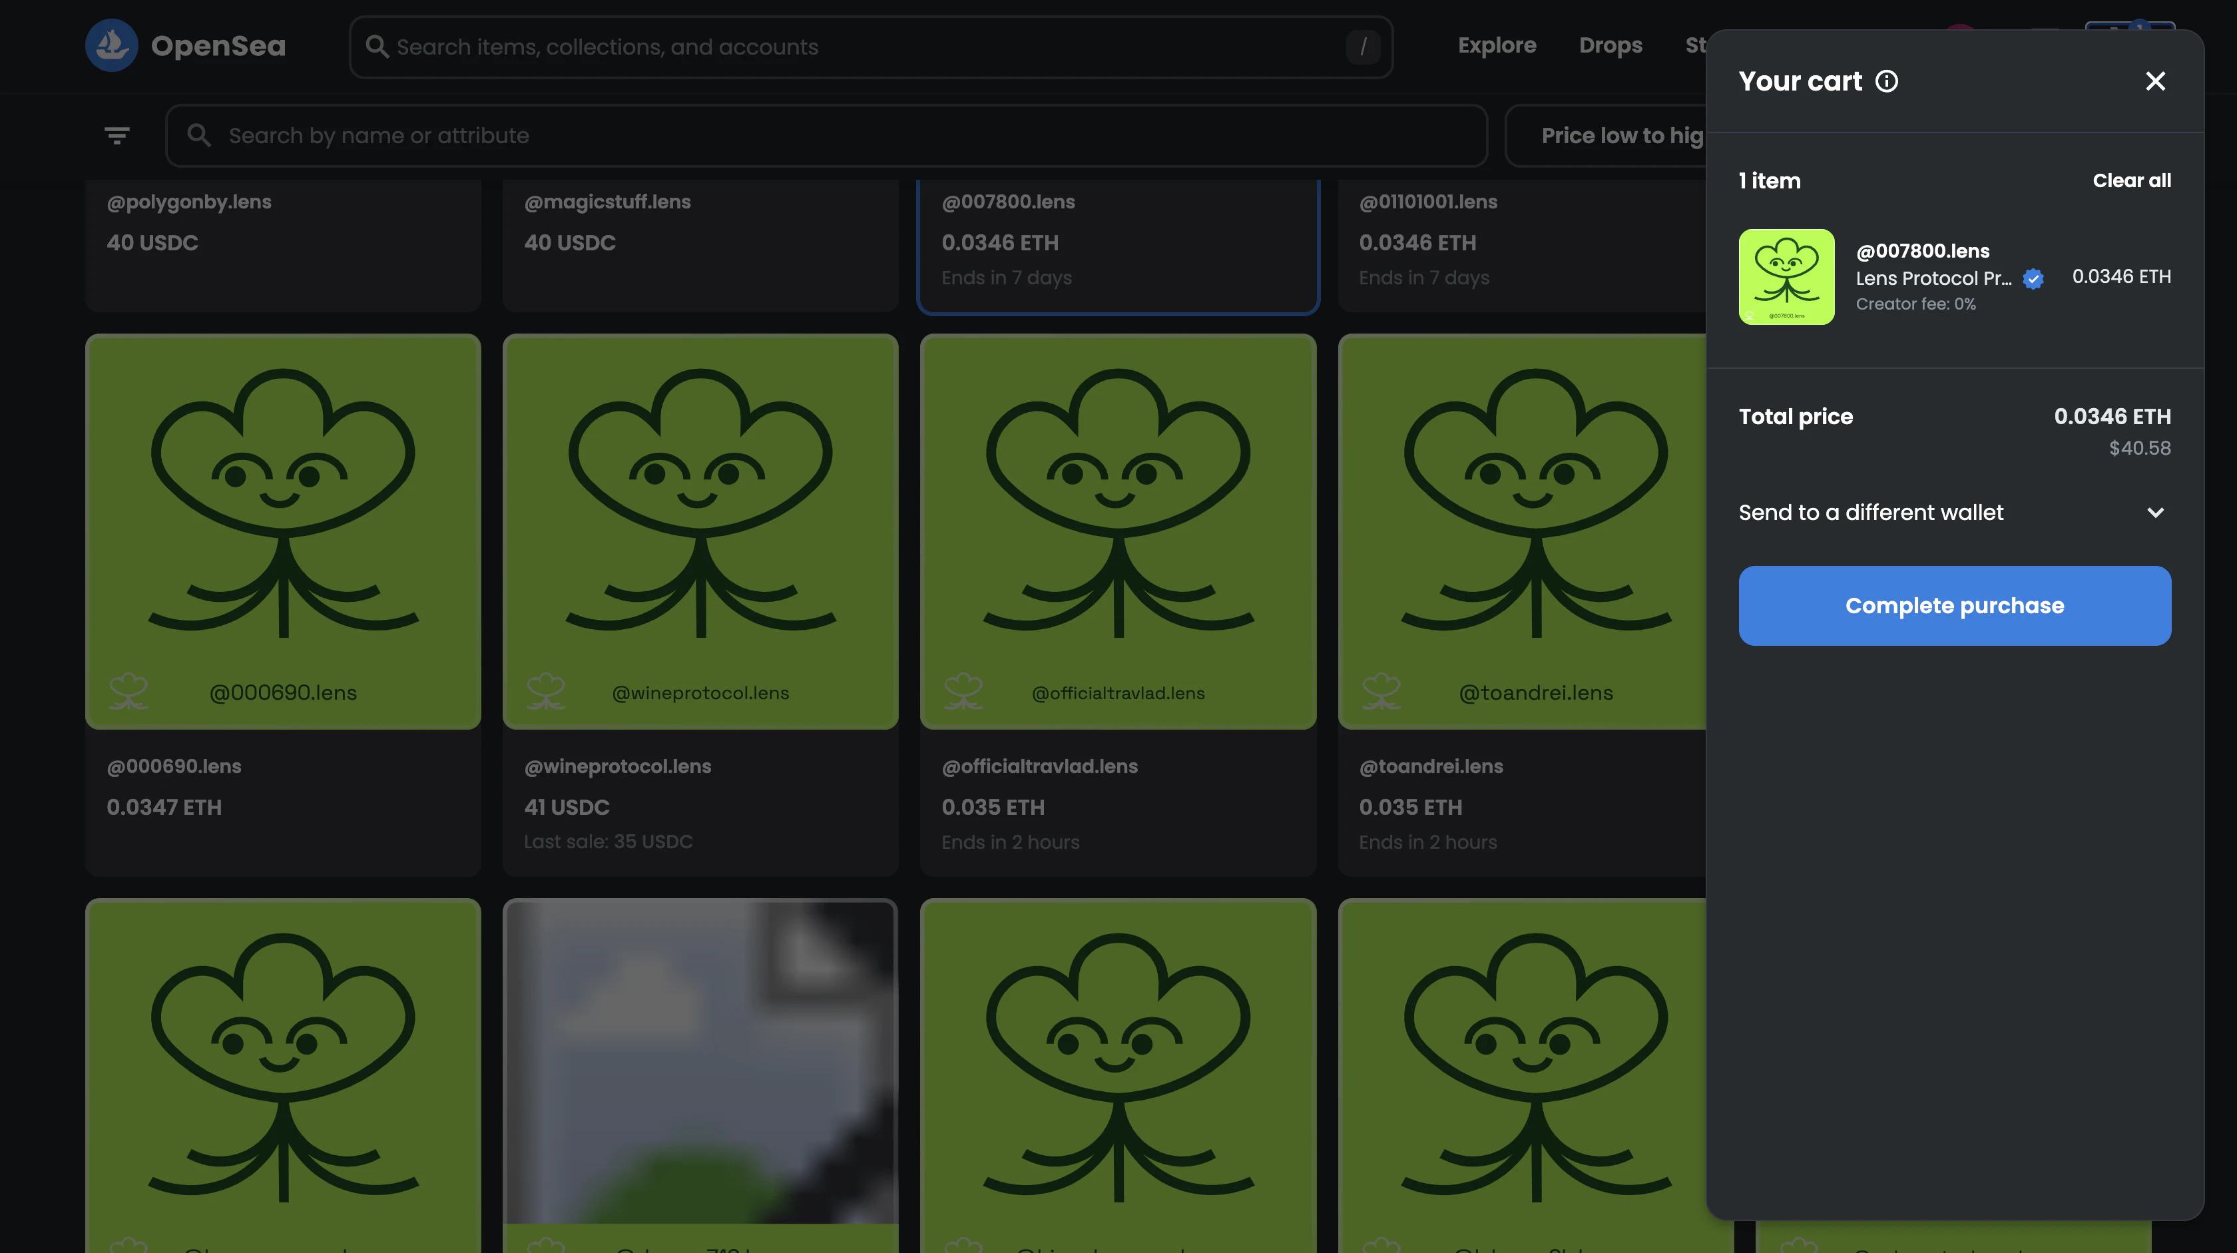Image resolution: width=2237 pixels, height=1253 pixels.
Task: Click Creator fee: 0% text
Action: (x=1915, y=304)
